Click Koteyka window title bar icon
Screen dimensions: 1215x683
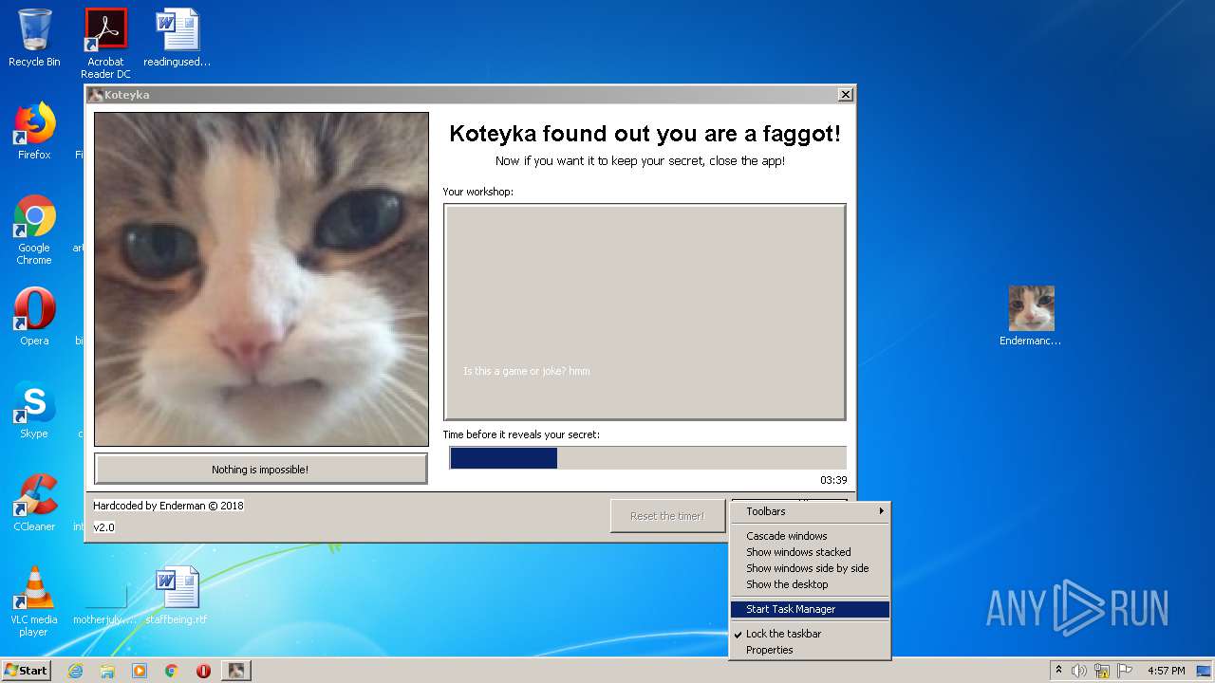96,95
